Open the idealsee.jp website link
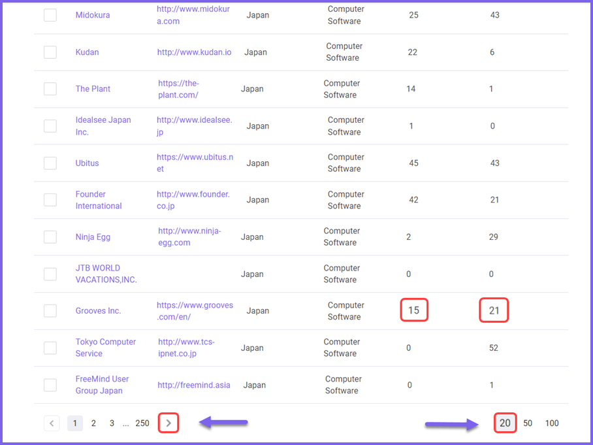The height and width of the screenshot is (445, 593). point(195,126)
